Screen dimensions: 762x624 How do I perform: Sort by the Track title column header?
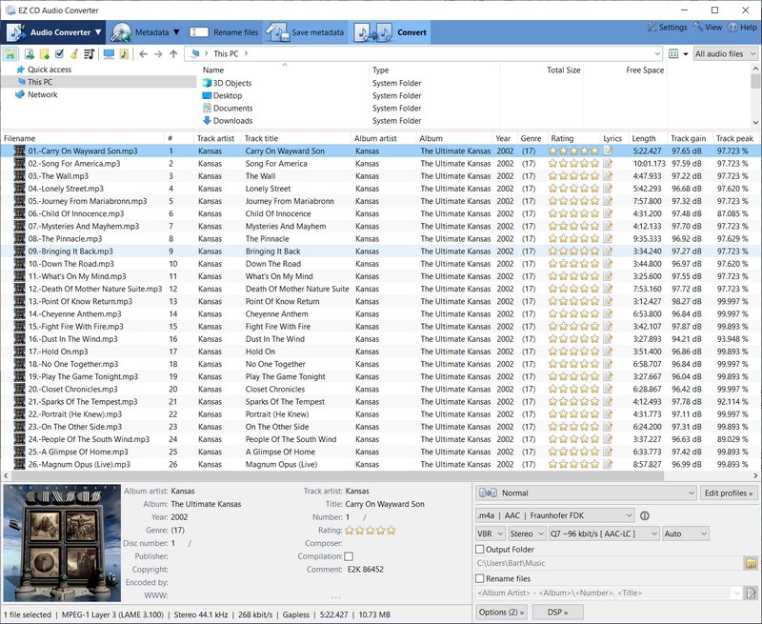[x=295, y=138]
